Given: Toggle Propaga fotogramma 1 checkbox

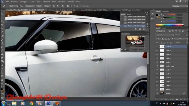Looking at the screenshot, I should pos(172,39).
